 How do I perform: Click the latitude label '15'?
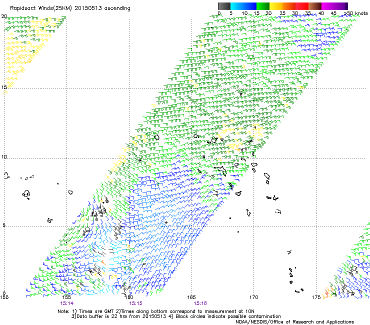[4, 87]
